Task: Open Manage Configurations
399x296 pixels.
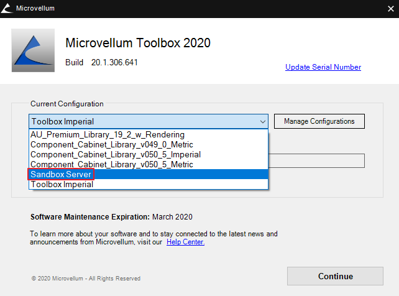Action: 319,121
